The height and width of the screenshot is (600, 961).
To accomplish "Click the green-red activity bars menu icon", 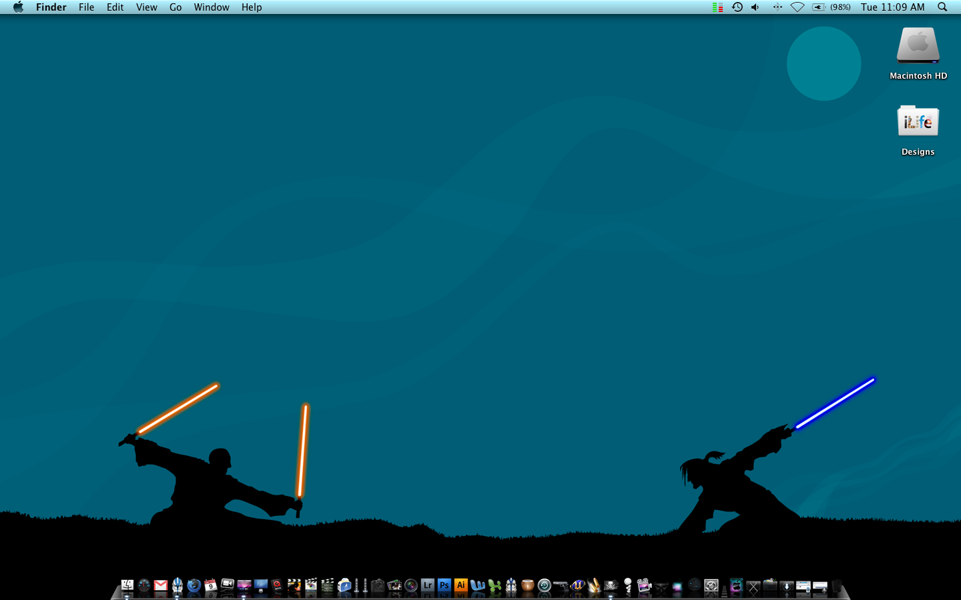I will pyautogui.click(x=717, y=7).
